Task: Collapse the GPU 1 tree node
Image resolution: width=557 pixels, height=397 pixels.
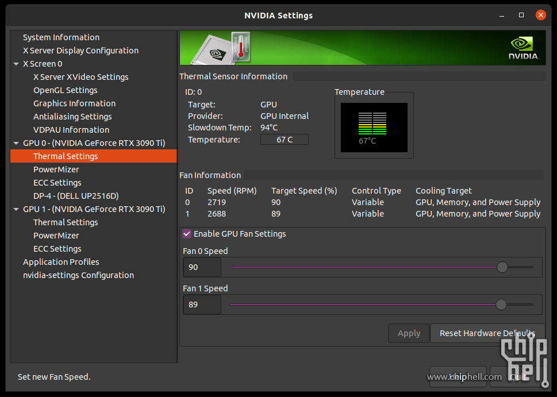Action: (16, 209)
